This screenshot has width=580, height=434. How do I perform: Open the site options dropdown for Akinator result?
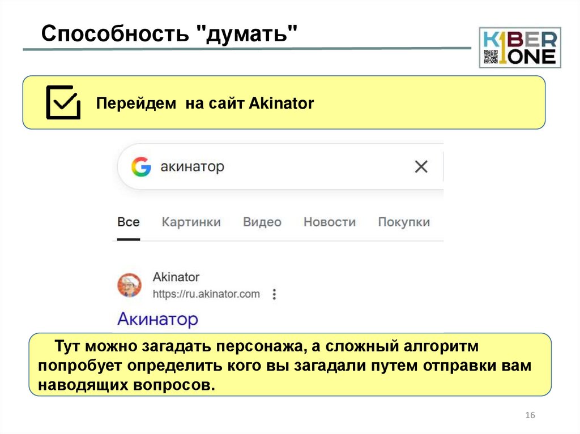275,294
